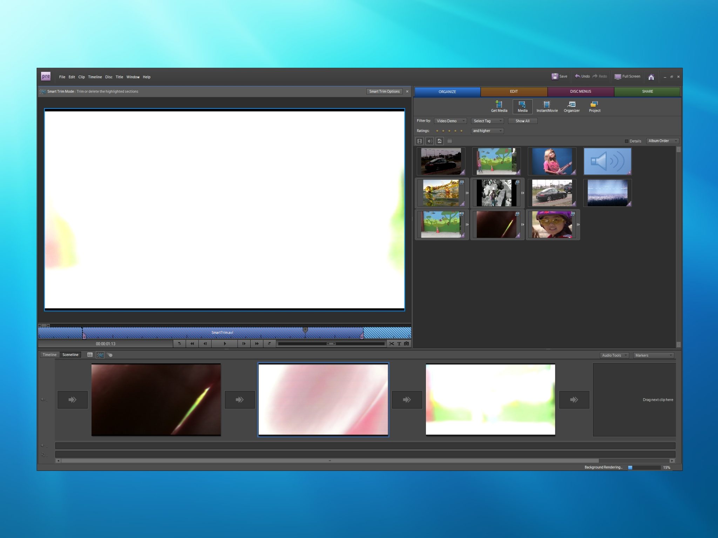Click the Fast Forward button

pyautogui.click(x=257, y=344)
